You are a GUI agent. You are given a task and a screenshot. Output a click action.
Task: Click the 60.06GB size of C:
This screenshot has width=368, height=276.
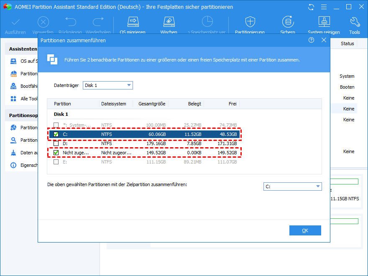[x=157, y=134]
